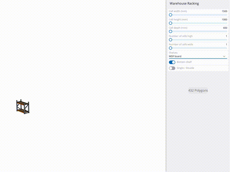Turn off the Bottom shelf toggle
This screenshot has height=172, width=230.
[172, 62]
